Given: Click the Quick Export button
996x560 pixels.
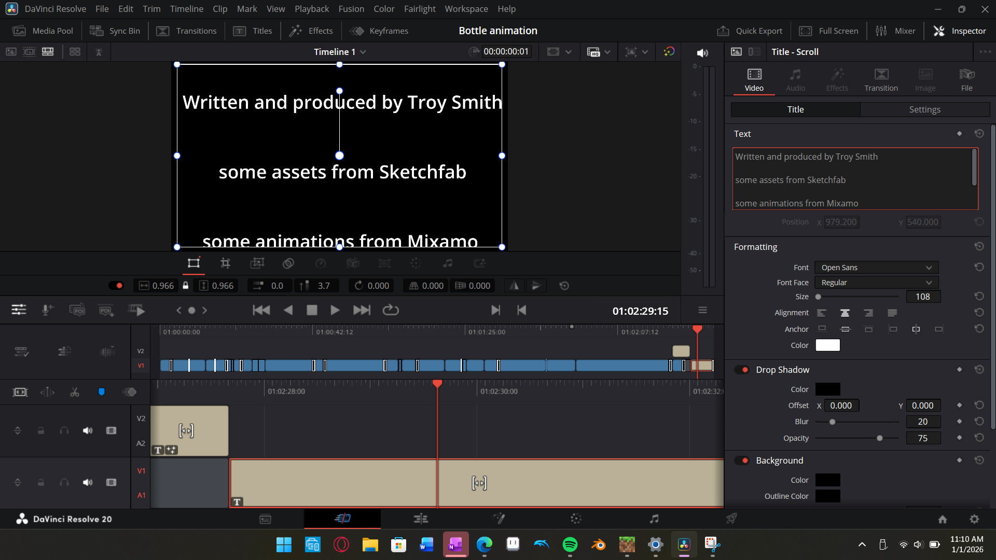Looking at the screenshot, I should 750,31.
